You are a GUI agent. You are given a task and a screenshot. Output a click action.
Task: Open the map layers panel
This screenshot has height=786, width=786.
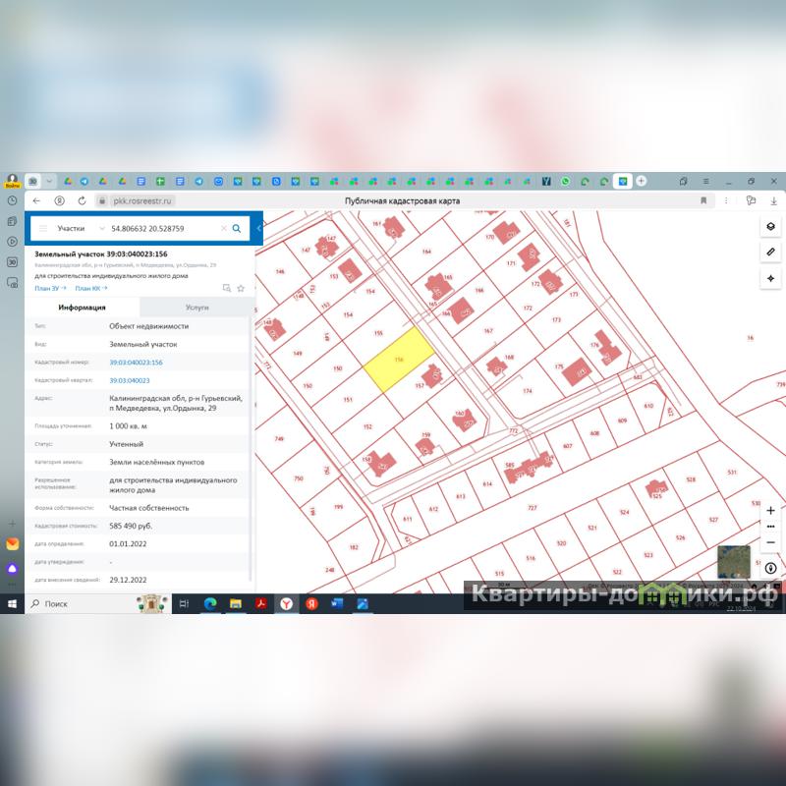[x=770, y=226]
